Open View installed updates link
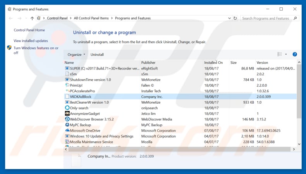 (x=31, y=41)
